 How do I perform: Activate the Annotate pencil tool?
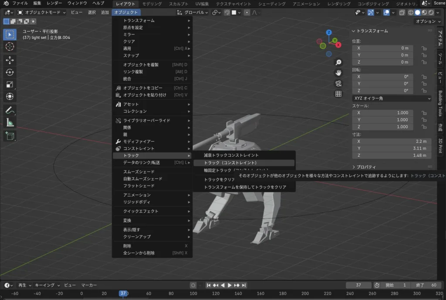(x=10, y=110)
